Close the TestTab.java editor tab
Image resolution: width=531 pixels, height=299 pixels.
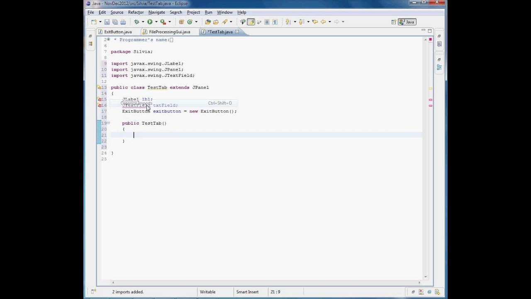(x=237, y=32)
